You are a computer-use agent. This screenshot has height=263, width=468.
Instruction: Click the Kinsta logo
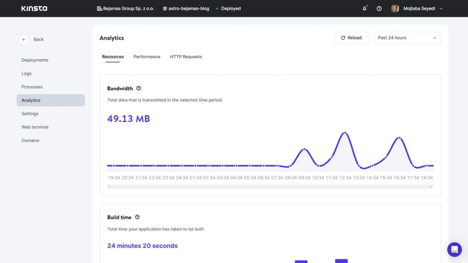(x=34, y=8)
